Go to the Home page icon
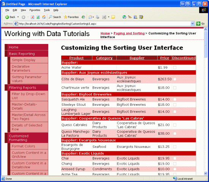This screenshot has width=209, height=182. (x=44, y=17)
